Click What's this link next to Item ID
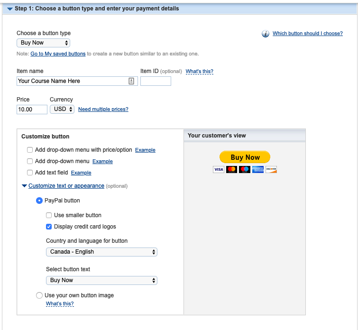 pos(199,71)
